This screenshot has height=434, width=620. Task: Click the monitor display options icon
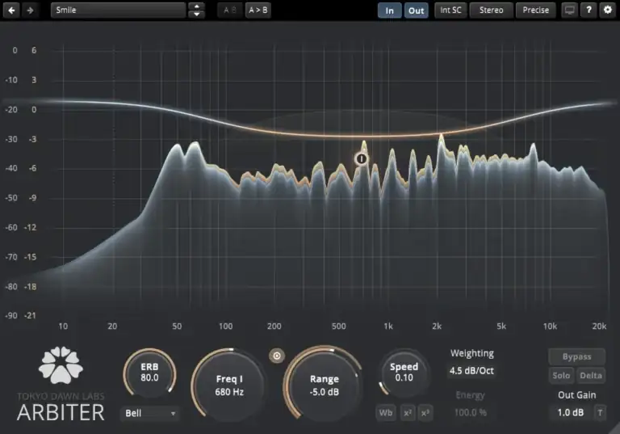pyautogui.click(x=569, y=10)
